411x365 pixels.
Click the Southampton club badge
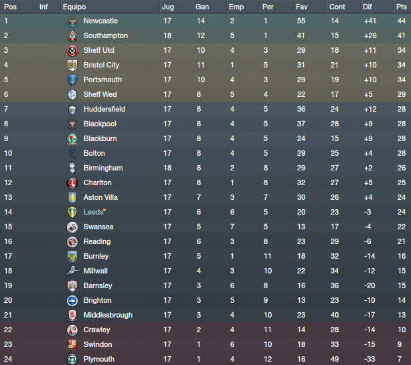coord(72,36)
